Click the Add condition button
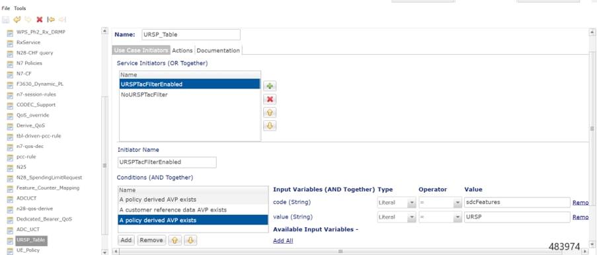The width and height of the screenshot is (597, 255). coord(126,240)
